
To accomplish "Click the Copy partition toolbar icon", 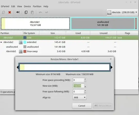I will (26, 12).
